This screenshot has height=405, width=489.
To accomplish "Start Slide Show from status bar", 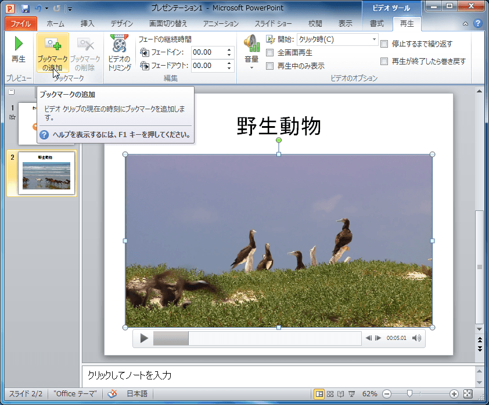I will coord(351,394).
